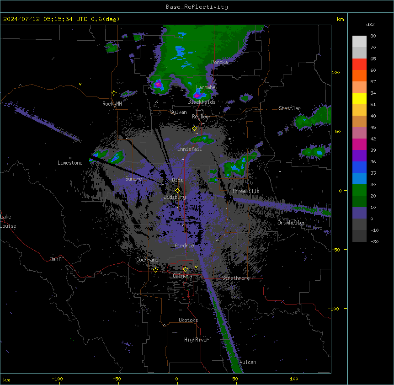Click the yellow station marker above RockyMH
394x385 pixels.
(114, 93)
